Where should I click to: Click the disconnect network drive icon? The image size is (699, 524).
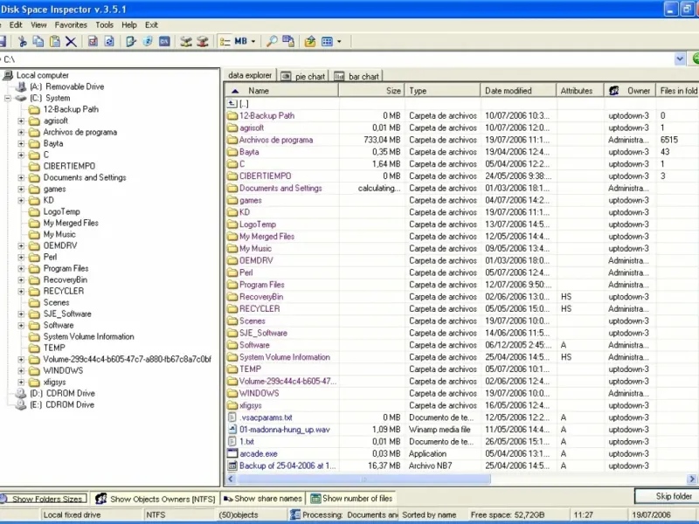203,41
